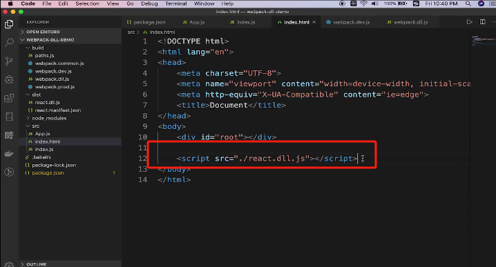Screen dimensions: 496x267
Task: Open the Terminal menu
Action: coord(176,3)
